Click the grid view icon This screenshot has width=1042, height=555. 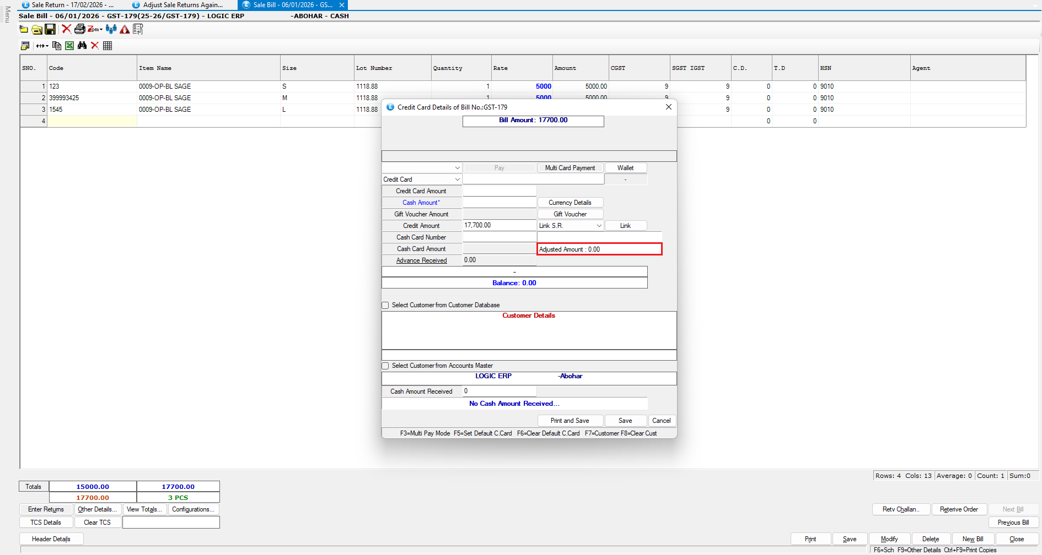tap(108, 46)
